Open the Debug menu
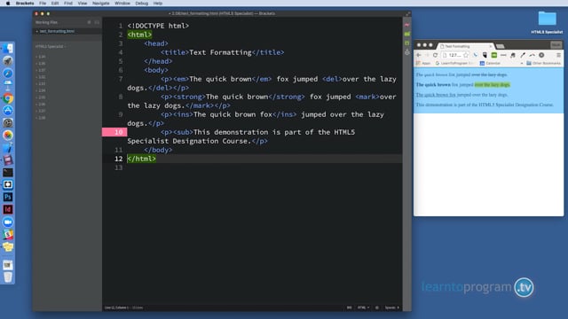This screenshot has height=319, width=568. 142,4
